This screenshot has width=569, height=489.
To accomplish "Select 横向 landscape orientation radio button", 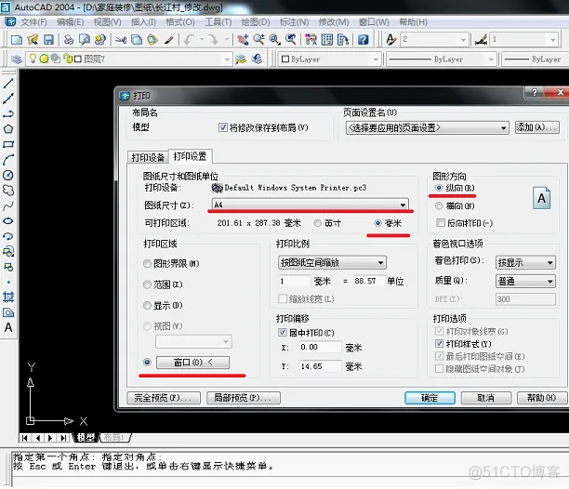I will pyautogui.click(x=439, y=206).
